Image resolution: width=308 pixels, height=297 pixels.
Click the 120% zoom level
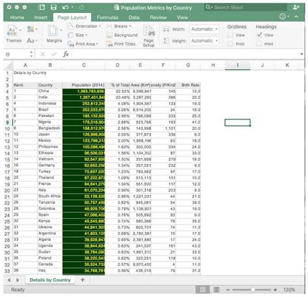[x=289, y=290]
